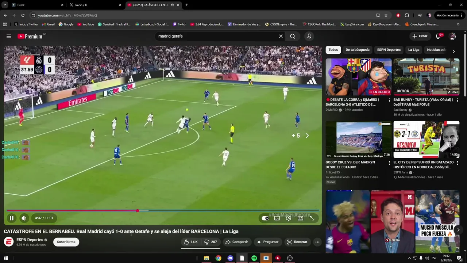This screenshot has height=263, width=467.
Task: Open the red adblock extension icon
Action: pyautogui.click(x=398, y=15)
